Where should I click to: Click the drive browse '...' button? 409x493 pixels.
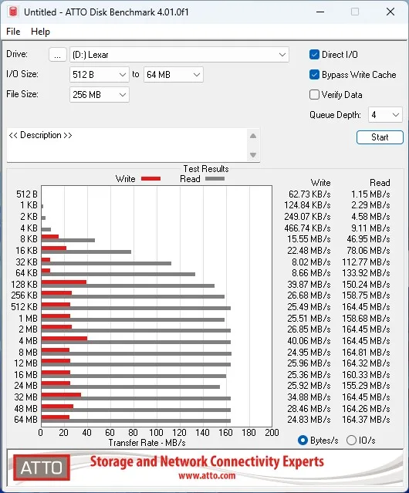pos(58,55)
